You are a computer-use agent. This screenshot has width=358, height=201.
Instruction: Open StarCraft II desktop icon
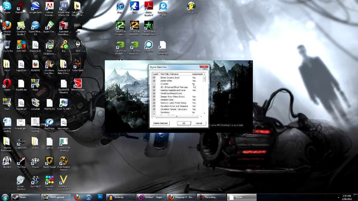(x=35, y=180)
